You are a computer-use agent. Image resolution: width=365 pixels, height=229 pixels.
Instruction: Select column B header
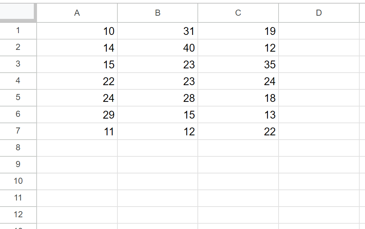pyautogui.click(x=158, y=13)
